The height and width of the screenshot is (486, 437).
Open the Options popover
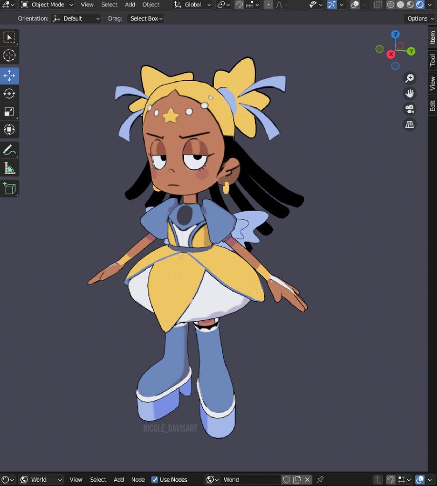click(420, 18)
